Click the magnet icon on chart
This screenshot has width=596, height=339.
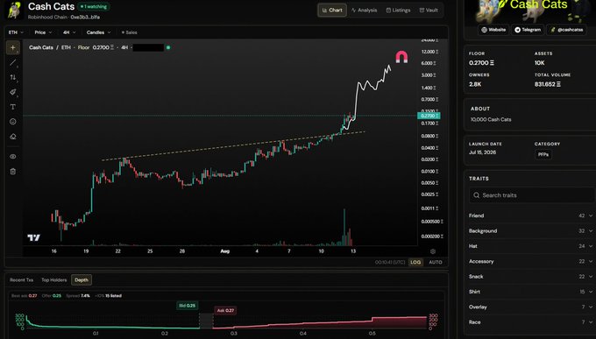click(x=401, y=57)
